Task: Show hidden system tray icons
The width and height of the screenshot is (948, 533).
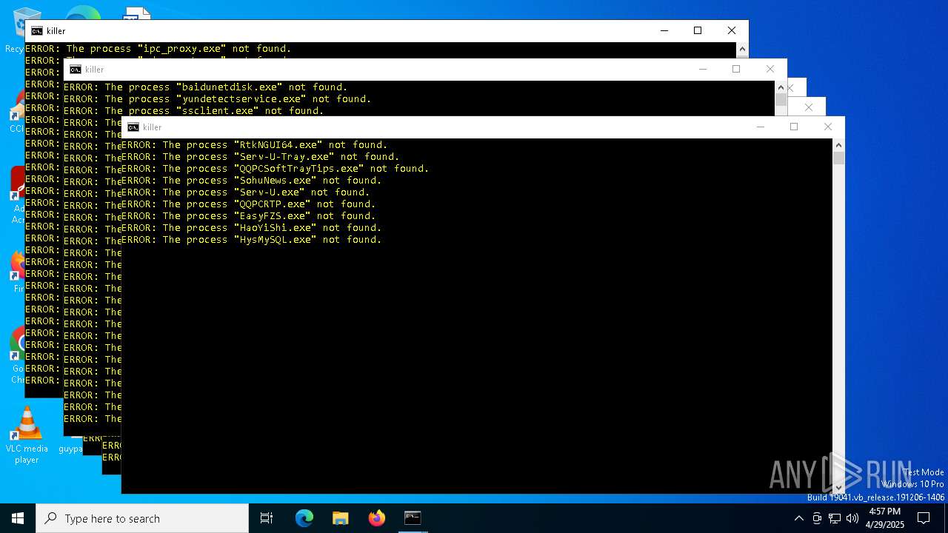Action: (798, 518)
